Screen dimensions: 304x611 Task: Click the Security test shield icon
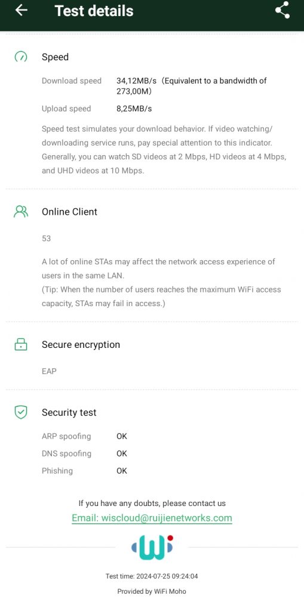pos(21,412)
